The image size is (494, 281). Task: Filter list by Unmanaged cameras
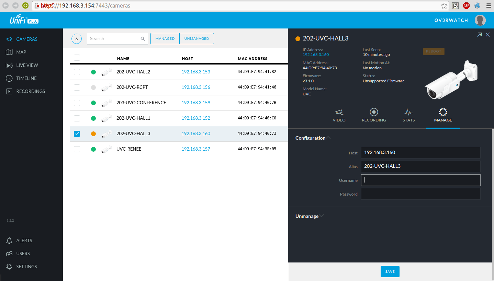click(x=197, y=39)
